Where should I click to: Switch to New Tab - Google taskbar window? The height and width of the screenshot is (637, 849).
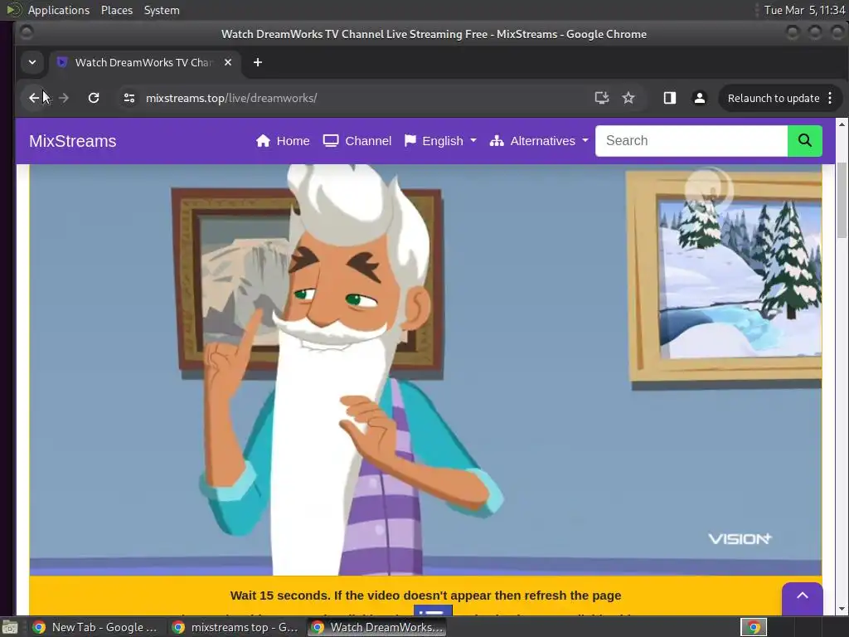point(95,627)
